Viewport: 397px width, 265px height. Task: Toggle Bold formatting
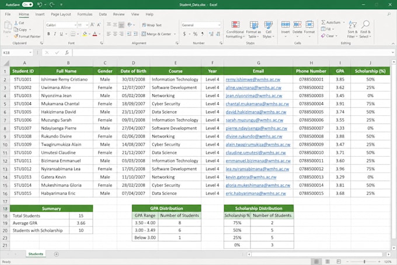click(48, 34)
